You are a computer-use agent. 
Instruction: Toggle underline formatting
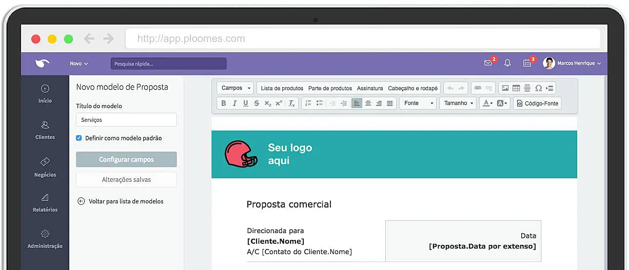(246, 103)
